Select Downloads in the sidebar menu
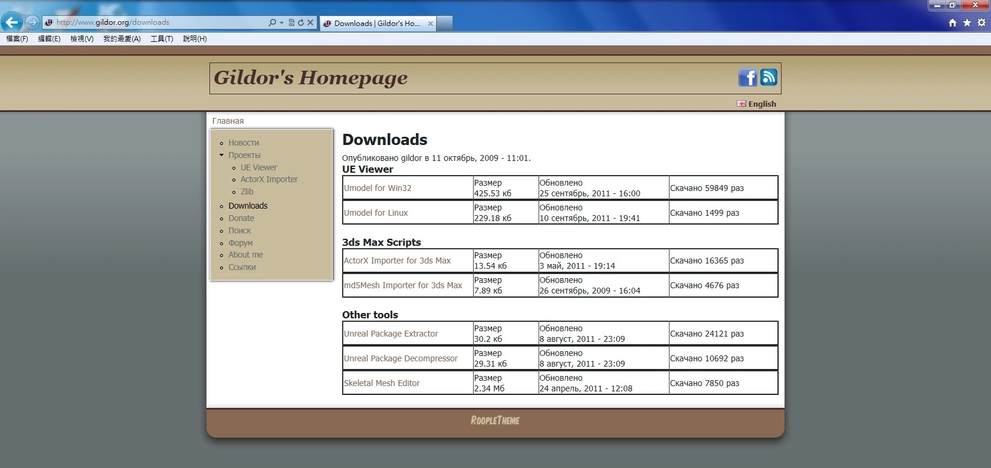 pos(248,206)
